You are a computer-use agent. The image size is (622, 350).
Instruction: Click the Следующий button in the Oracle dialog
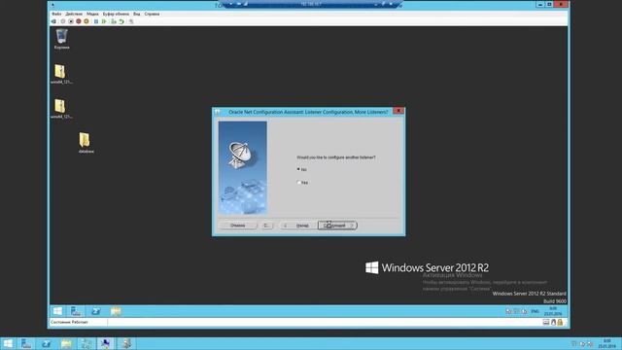pyautogui.click(x=337, y=226)
